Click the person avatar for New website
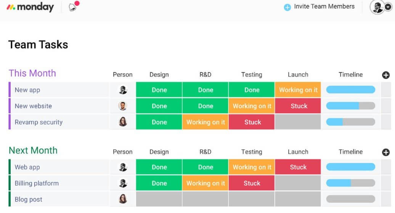This screenshot has width=395, height=213. (123, 106)
